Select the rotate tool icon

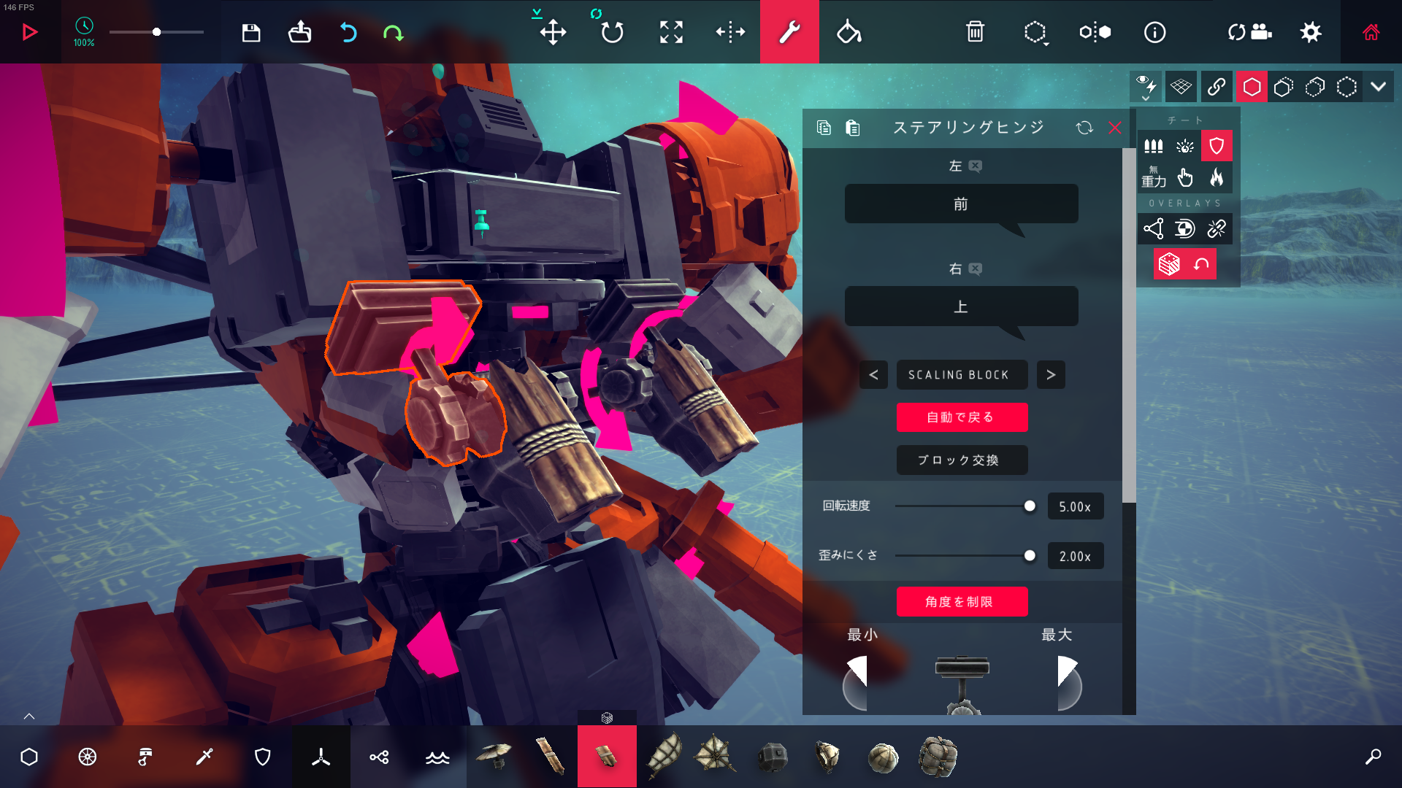click(612, 32)
